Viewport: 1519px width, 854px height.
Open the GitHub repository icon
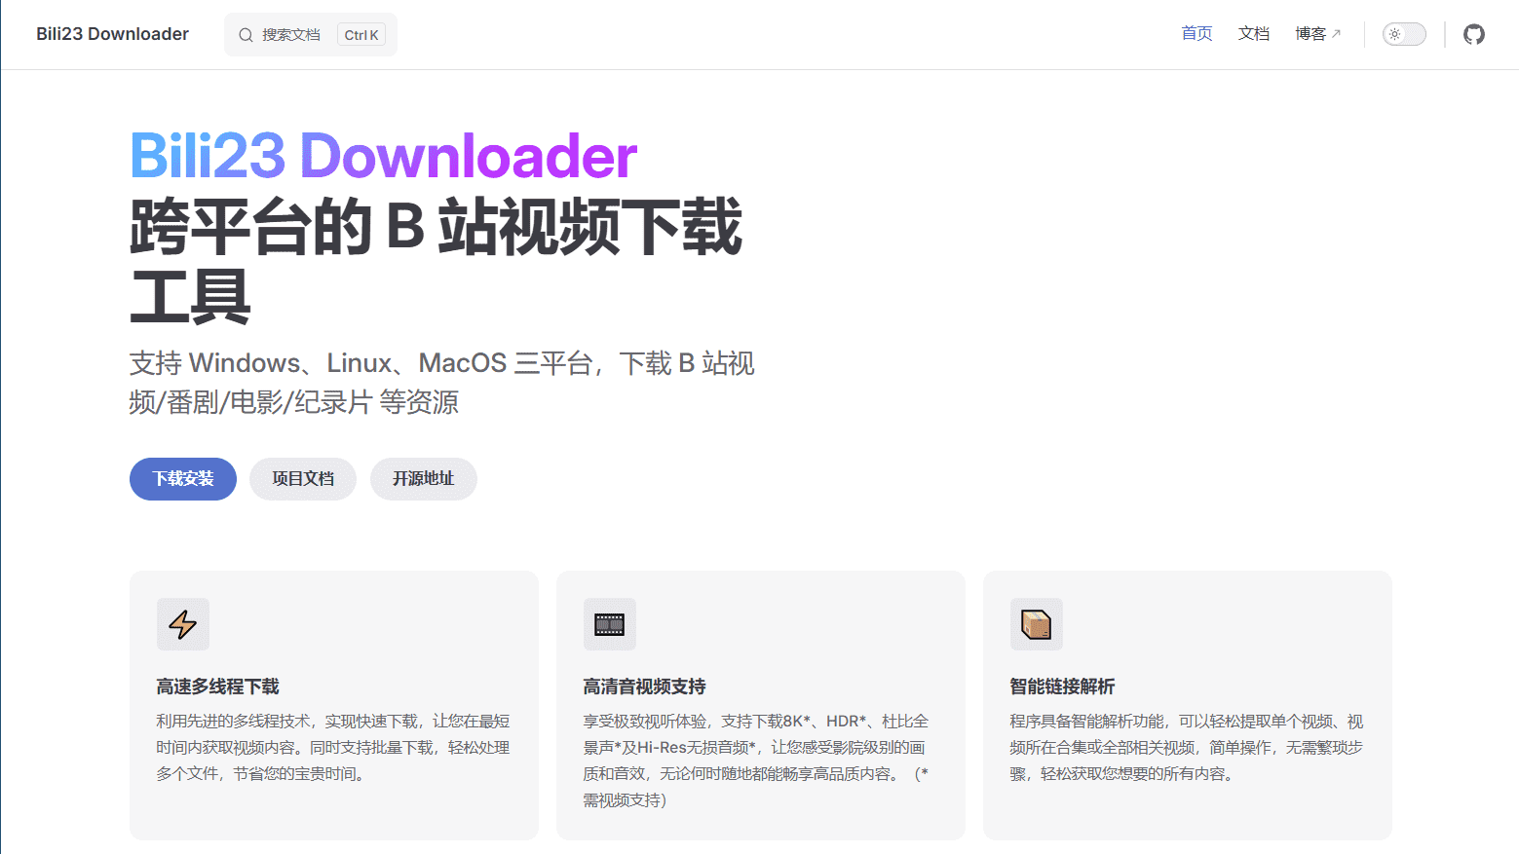coord(1474,34)
